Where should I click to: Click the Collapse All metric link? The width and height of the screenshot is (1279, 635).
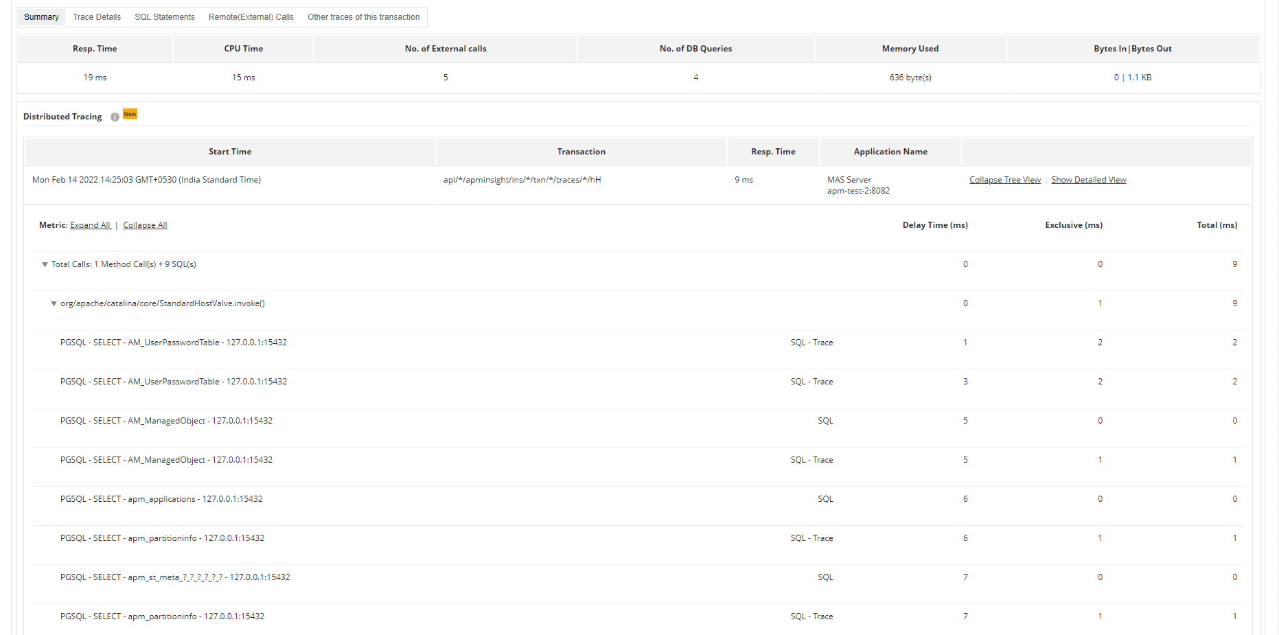pos(145,225)
